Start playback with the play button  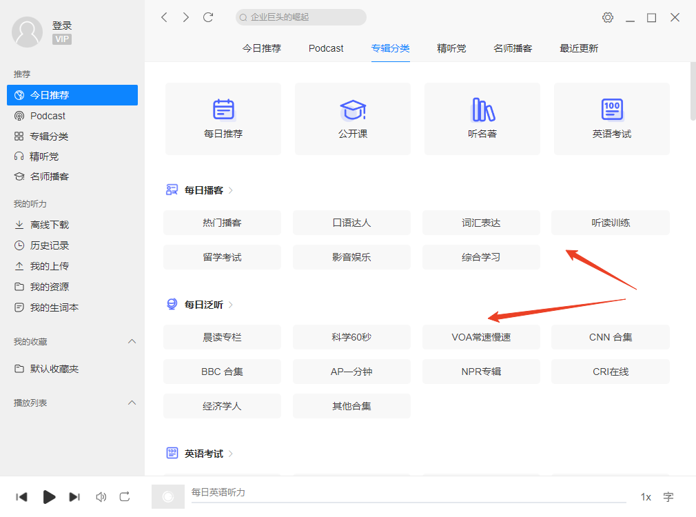point(49,496)
